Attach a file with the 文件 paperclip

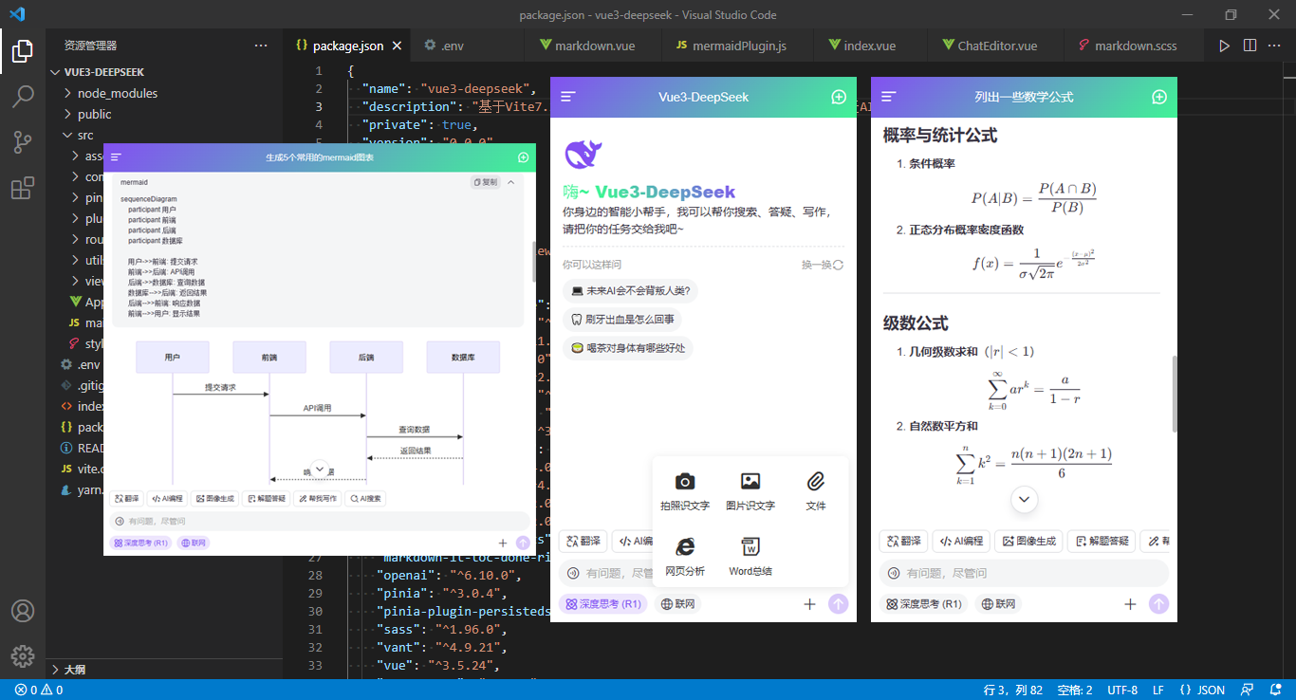pos(815,489)
